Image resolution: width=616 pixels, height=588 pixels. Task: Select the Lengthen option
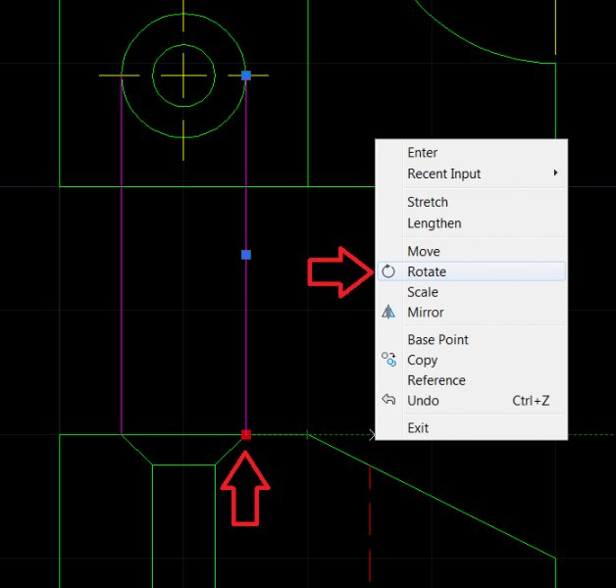[x=471, y=223]
